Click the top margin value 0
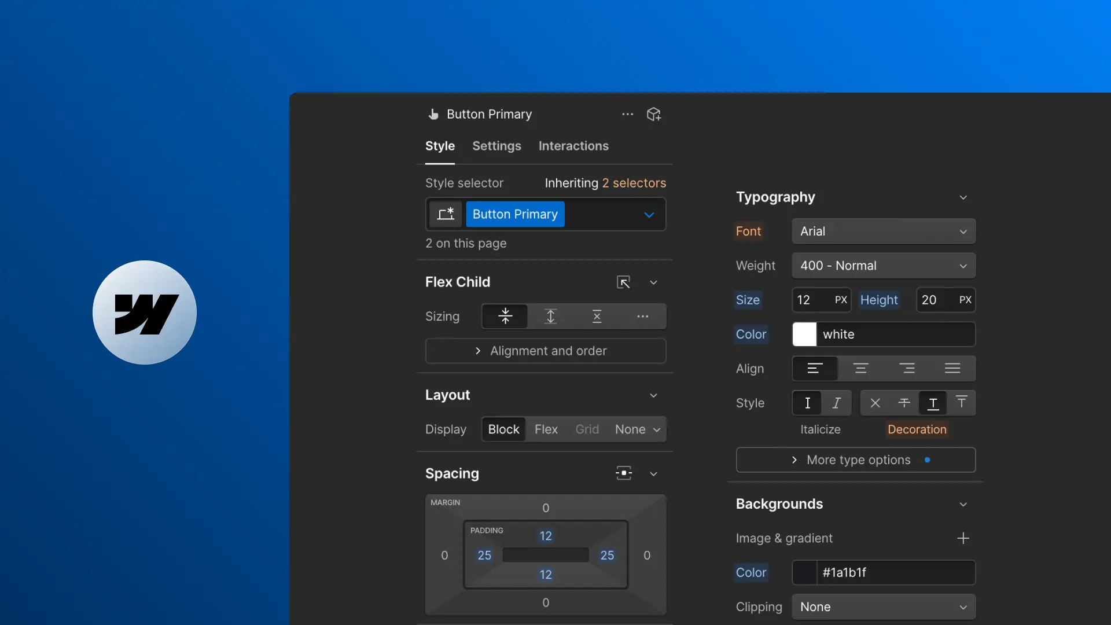The width and height of the screenshot is (1111, 625). coord(546,508)
